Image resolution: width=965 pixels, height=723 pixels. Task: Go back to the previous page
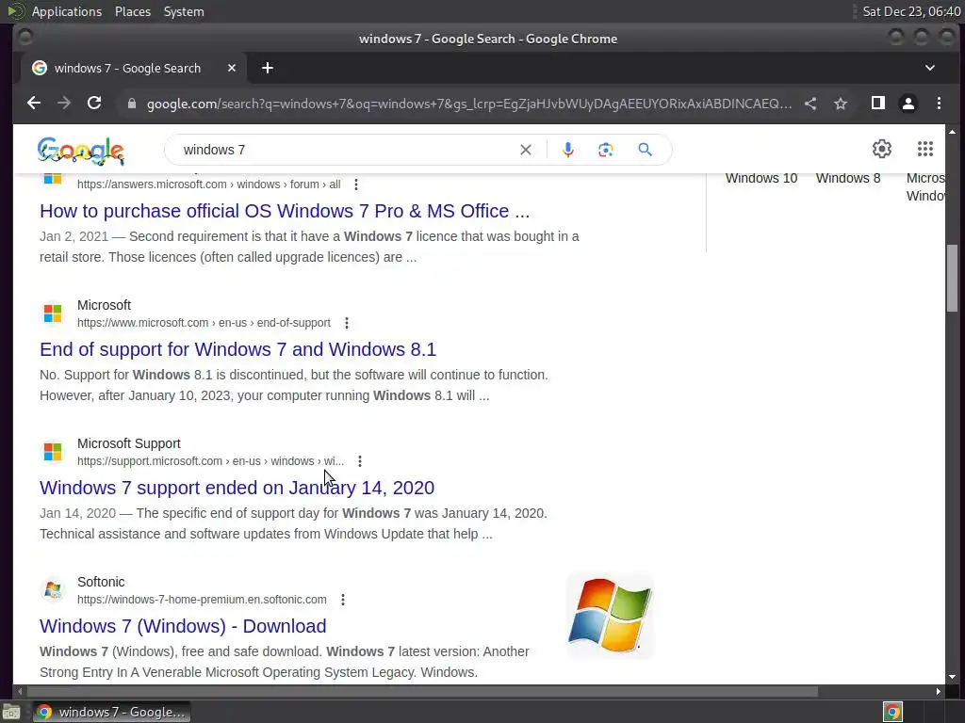(x=34, y=104)
